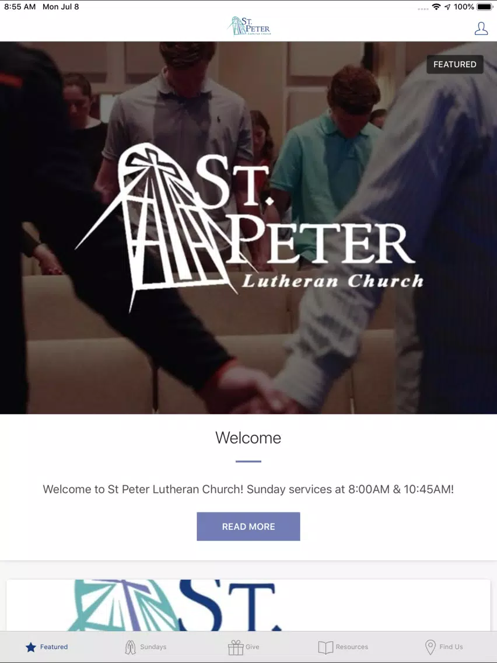Open the Resources tab
This screenshot has height=663, width=497.
tap(343, 647)
